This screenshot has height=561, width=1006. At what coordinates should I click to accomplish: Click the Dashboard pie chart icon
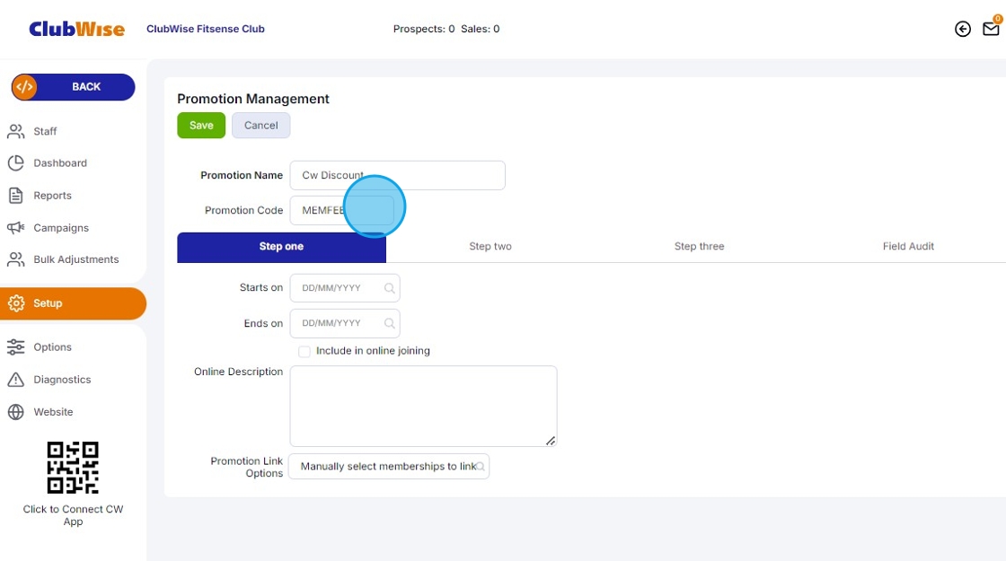[x=16, y=162]
